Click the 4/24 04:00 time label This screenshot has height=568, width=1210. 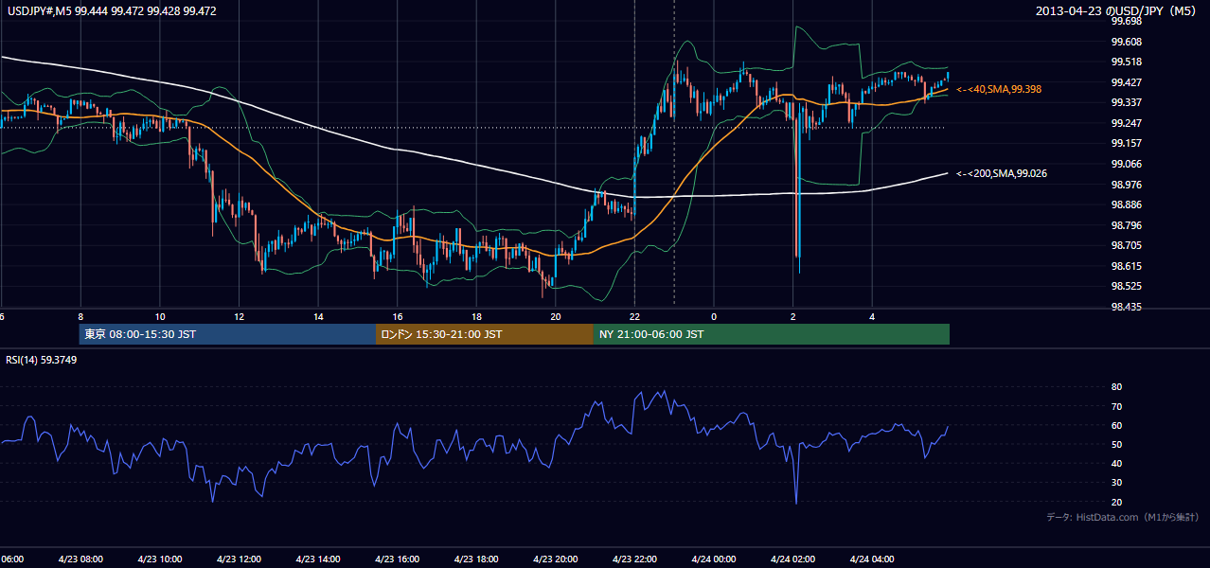(872, 559)
